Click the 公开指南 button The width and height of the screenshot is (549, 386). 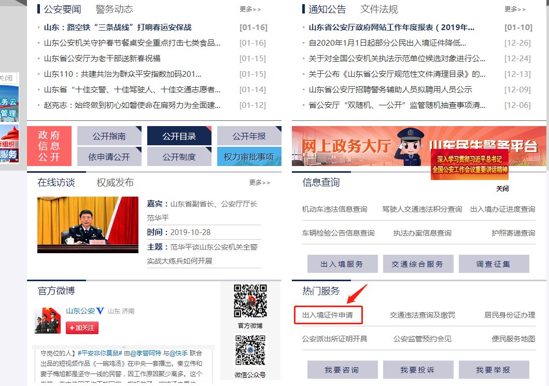[109, 136]
